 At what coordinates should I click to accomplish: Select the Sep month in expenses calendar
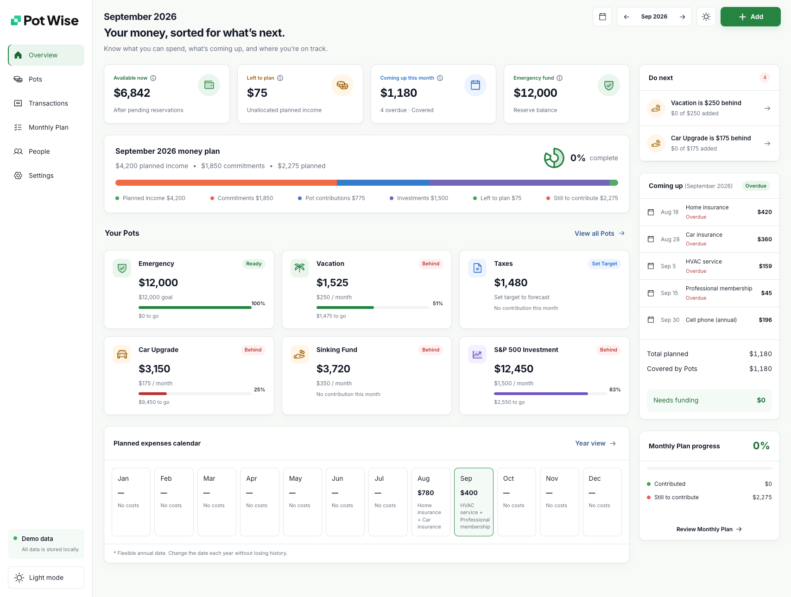pyautogui.click(x=474, y=502)
